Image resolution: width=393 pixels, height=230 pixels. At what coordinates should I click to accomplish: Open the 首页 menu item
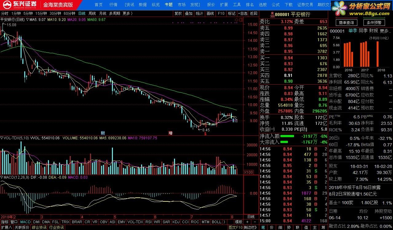[98, 5]
